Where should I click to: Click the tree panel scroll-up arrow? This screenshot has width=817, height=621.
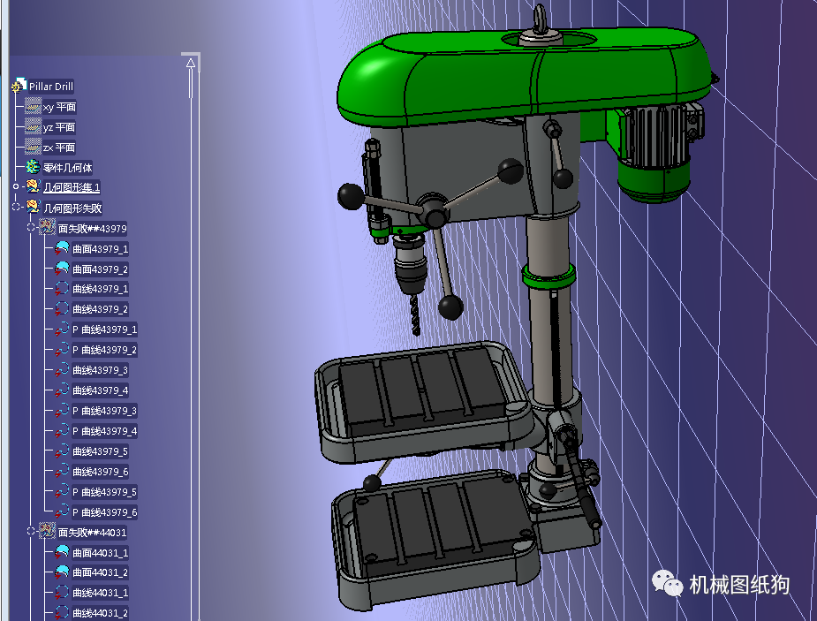pyautogui.click(x=191, y=63)
